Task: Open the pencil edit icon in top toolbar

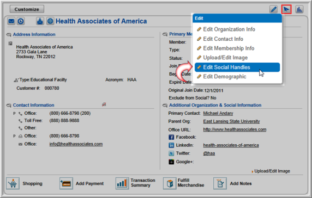Action: (x=274, y=9)
